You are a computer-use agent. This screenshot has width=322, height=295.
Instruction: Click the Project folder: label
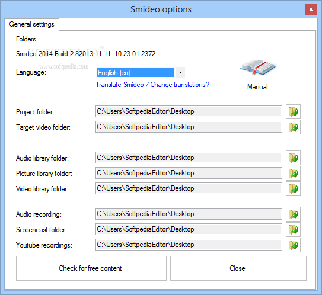coord(35,112)
